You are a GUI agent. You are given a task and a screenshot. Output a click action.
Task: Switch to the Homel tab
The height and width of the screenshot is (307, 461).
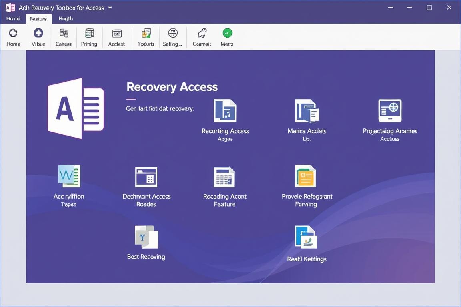[13, 18]
